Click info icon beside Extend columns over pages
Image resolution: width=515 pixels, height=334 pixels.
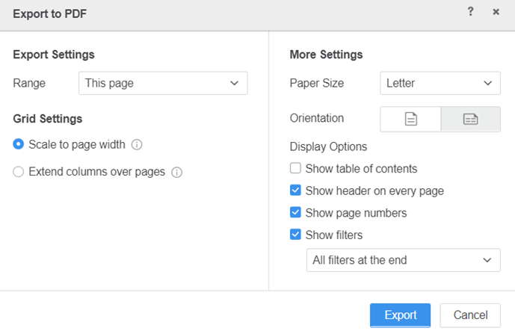177,172
